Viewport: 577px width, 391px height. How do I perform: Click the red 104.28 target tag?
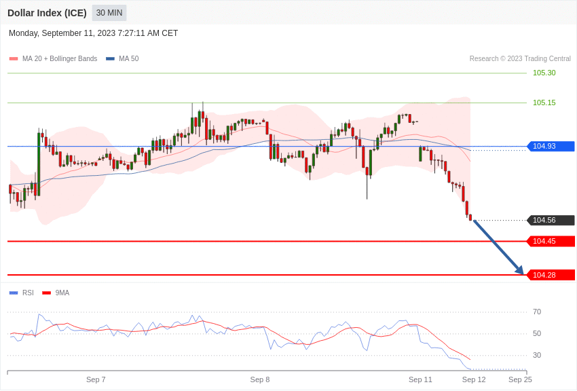551,275
